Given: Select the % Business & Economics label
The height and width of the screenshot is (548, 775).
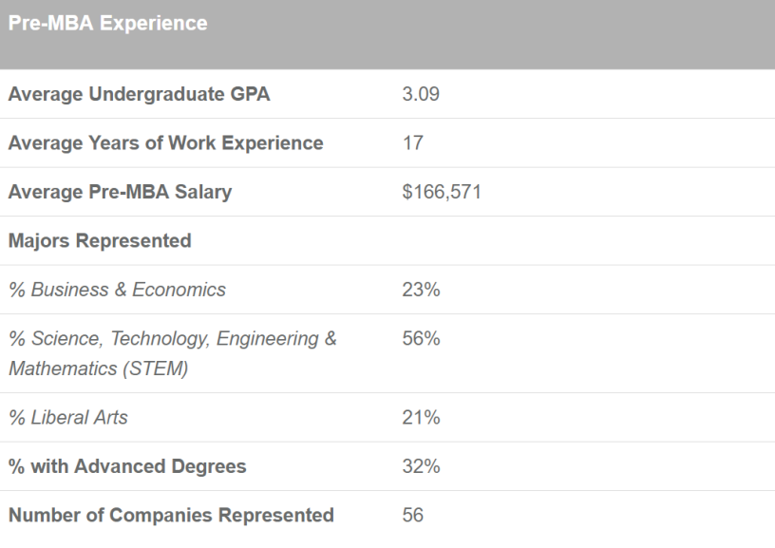Looking at the screenshot, I should (x=117, y=290).
